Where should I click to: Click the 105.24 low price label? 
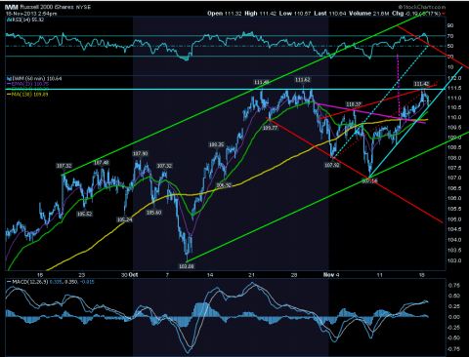click(125, 219)
